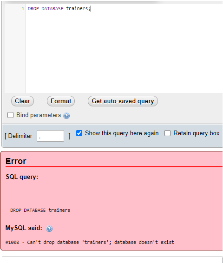Click the Error heading

coord(16,161)
